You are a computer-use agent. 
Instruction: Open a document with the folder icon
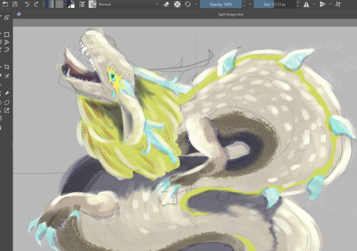tap(5, 4)
